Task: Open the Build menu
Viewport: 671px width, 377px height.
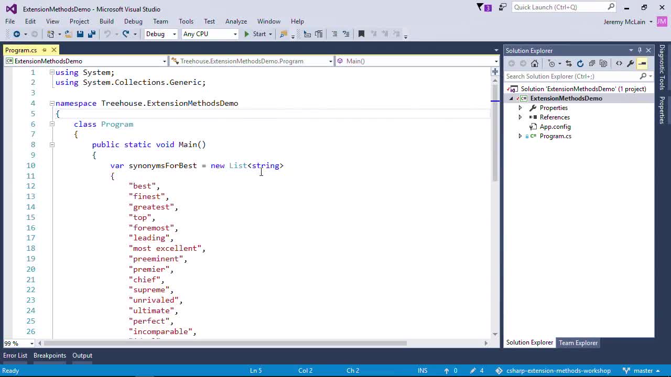Action: [x=106, y=21]
